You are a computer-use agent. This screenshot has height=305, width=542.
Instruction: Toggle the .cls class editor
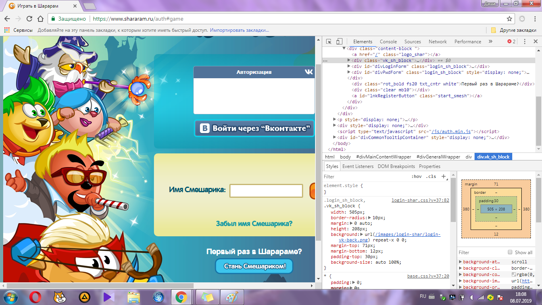point(431,176)
